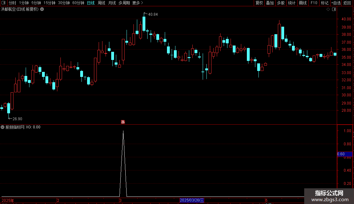The height and width of the screenshot is (204, 354).
Task: Click the month 2 timeline marker
Action: click(x=58, y=200)
